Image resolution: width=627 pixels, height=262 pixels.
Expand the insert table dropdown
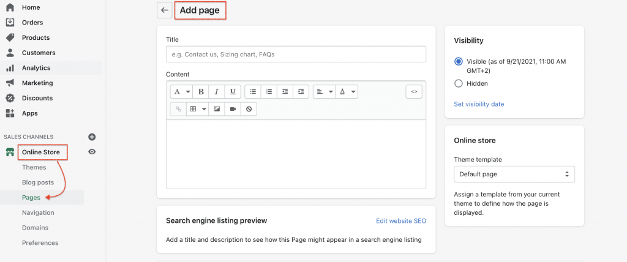point(197,109)
